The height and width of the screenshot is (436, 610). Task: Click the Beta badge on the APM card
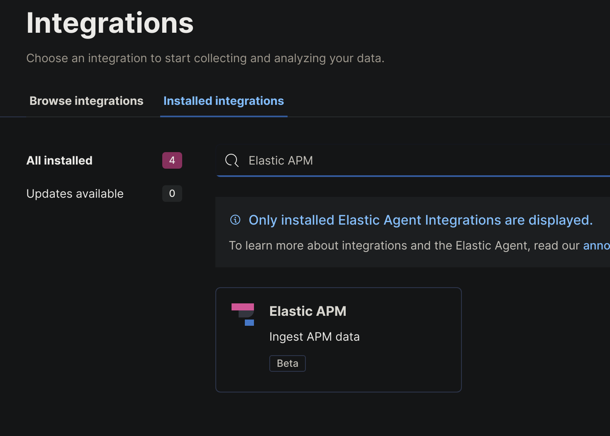[x=287, y=363]
